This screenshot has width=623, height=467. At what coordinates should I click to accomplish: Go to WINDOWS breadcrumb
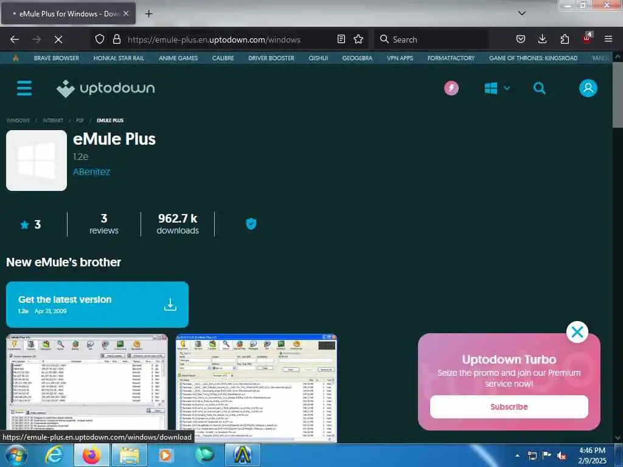(x=18, y=120)
